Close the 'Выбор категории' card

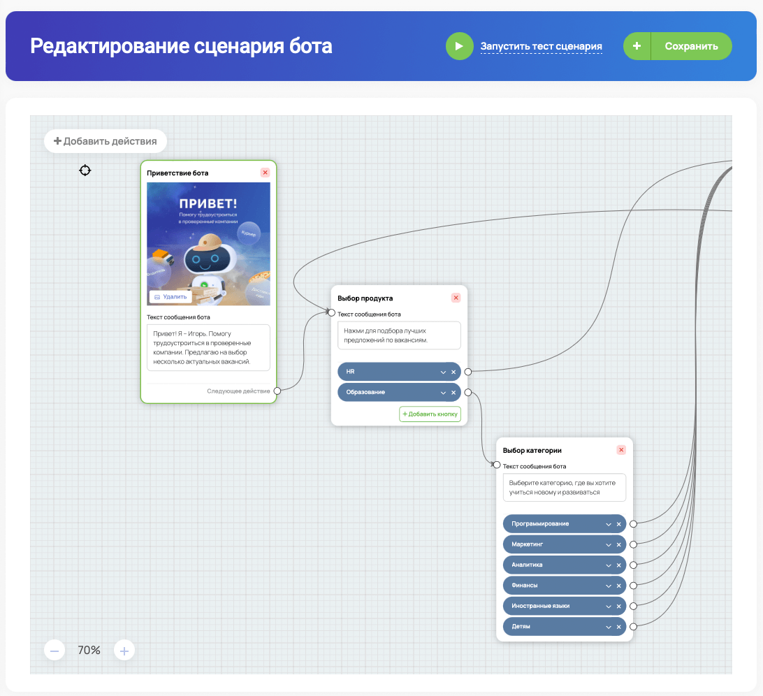click(621, 450)
